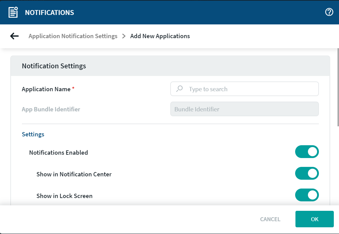Turn off Show in Notification Center
Viewport: 339px width, 234px height.
coord(307,173)
